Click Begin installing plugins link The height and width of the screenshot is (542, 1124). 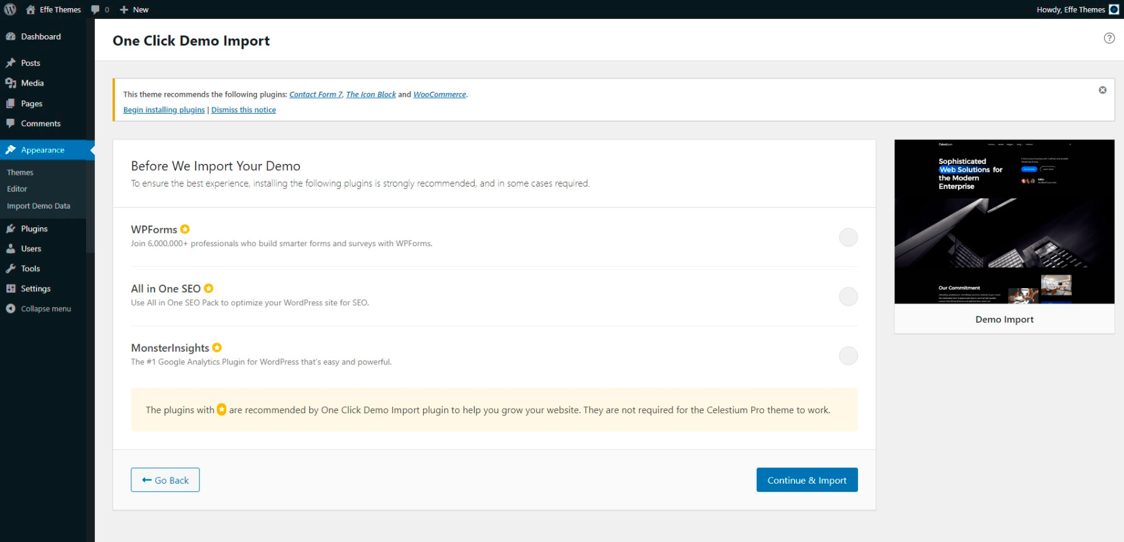pos(164,110)
